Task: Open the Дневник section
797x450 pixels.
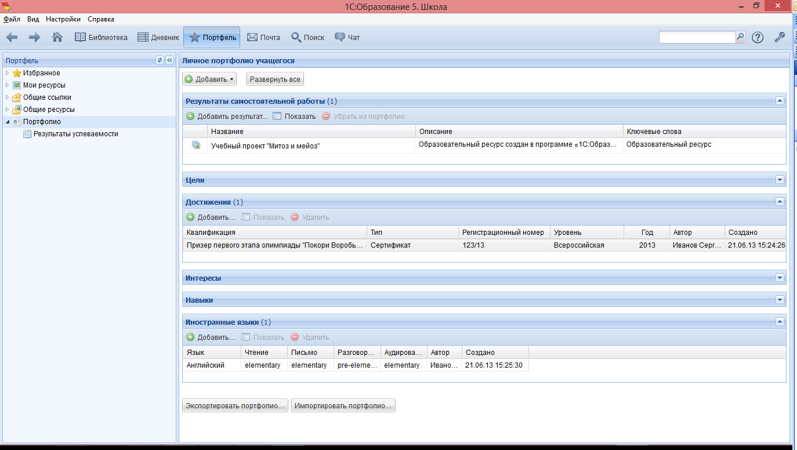Action: pos(158,37)
